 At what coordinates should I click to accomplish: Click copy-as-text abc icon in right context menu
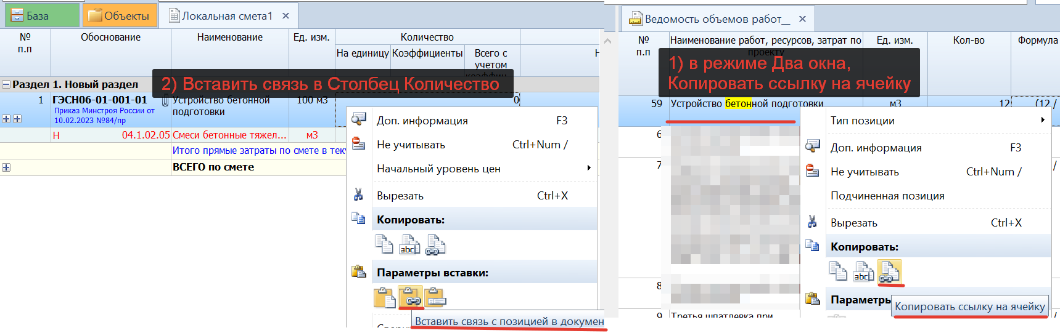(x=863, y=271)
